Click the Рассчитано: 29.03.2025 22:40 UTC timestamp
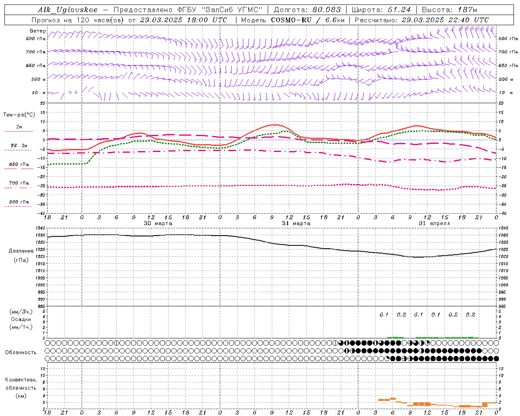The width and height of the screenshot is (520, 416). point(422,20)
